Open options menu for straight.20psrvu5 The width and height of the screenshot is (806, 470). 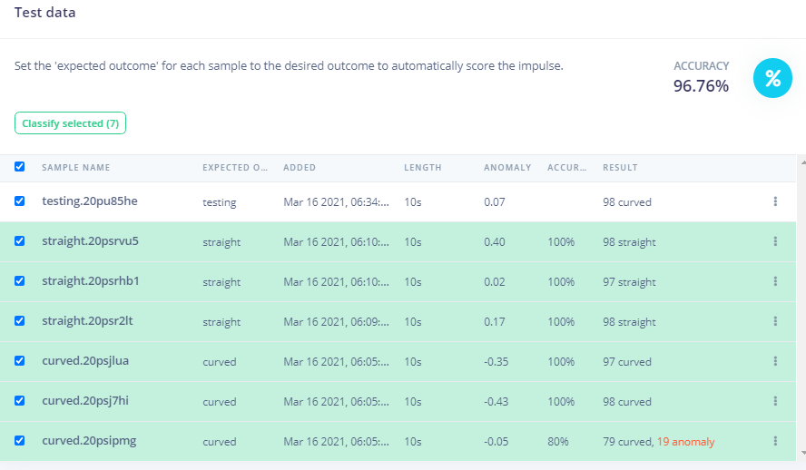pyautogui.click(x=775, y=242)
